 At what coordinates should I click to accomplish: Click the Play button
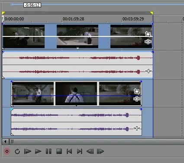coord(38,151)
